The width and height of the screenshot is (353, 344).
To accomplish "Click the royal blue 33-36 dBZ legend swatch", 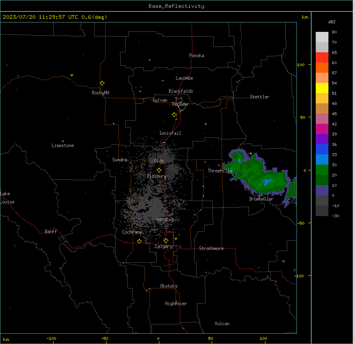I will click(x=322, y=149).
